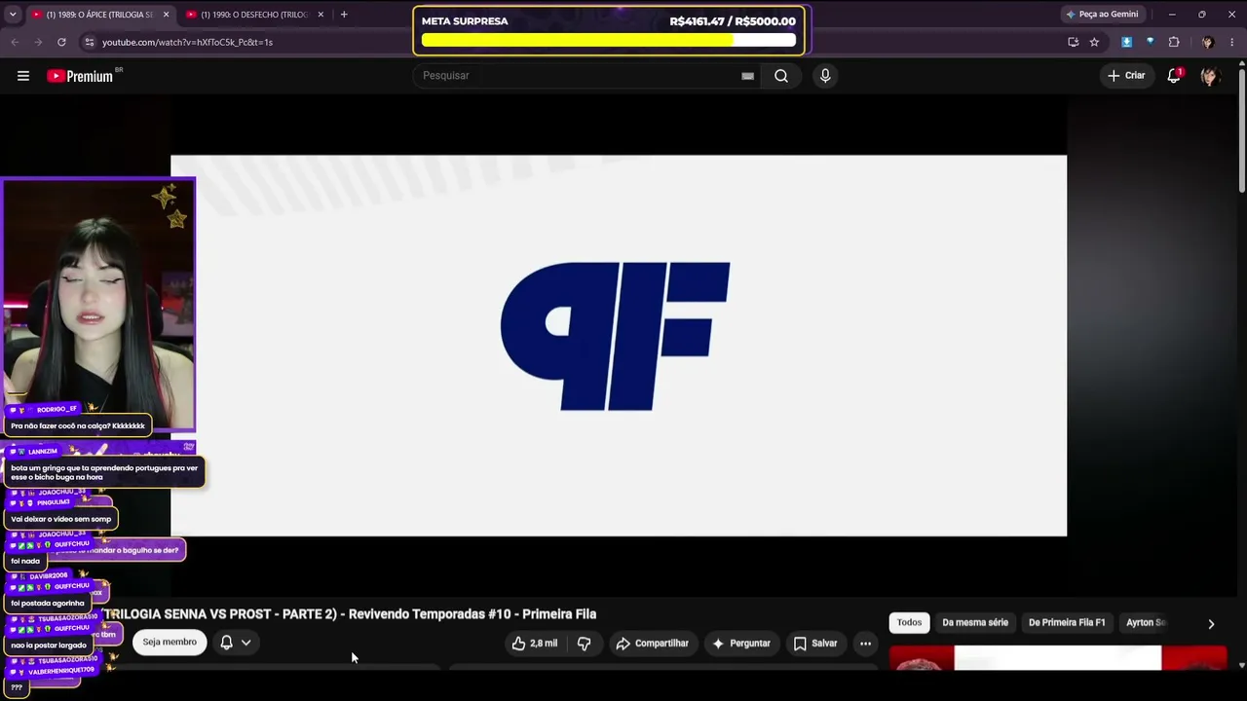Open Chrome's three-dot menu
1247x701 pixels.
[x=1232, y=42]
